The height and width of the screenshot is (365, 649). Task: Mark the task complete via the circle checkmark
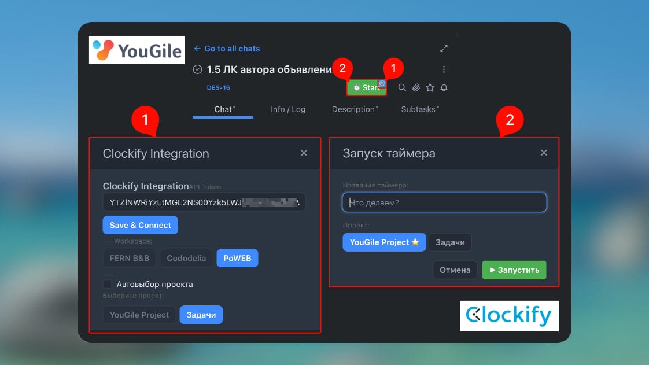tap(197, 69)
